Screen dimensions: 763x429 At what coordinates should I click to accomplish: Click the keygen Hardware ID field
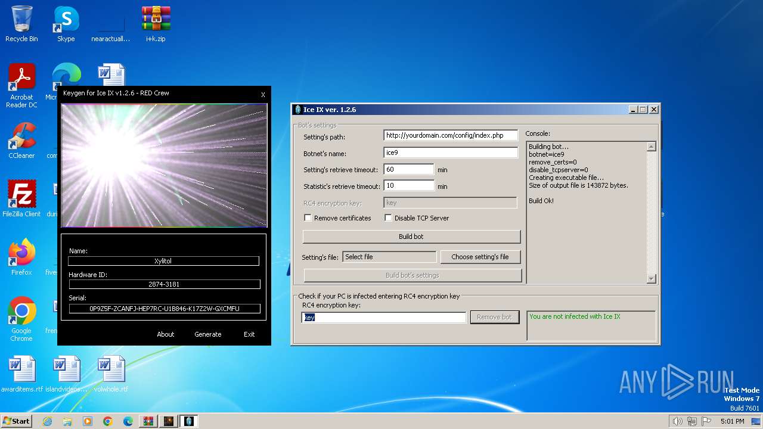165,284
